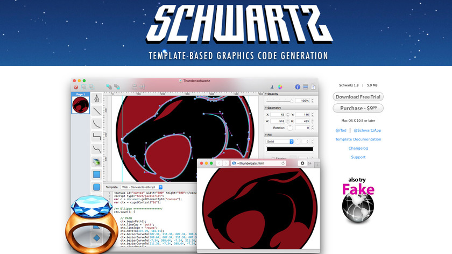
Task: Click the W field showing 518
Action: click(278, 121)
